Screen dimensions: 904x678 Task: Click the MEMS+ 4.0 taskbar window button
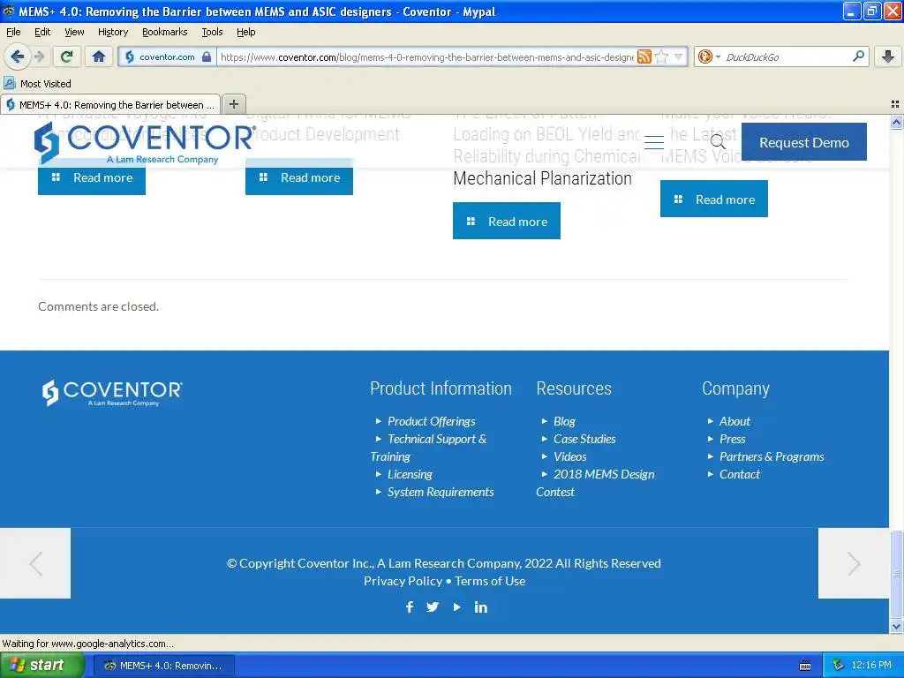click(x=163, y=666)
